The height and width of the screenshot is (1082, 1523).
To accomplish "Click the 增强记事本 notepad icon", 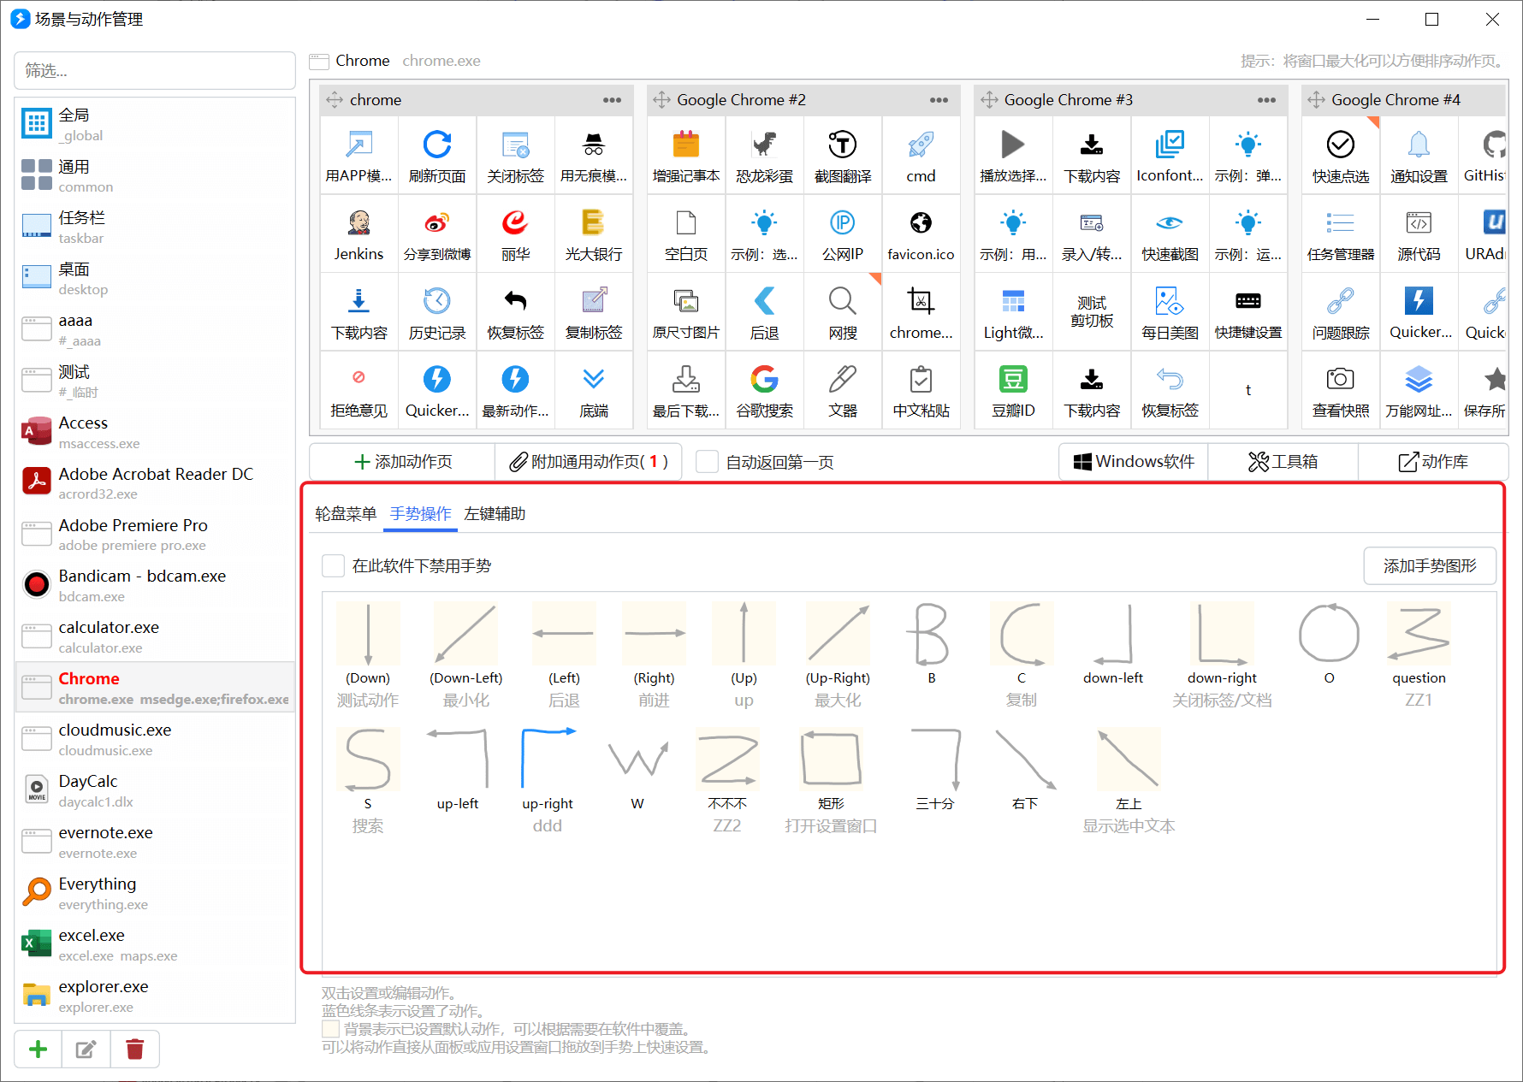I will click(686, 145).
